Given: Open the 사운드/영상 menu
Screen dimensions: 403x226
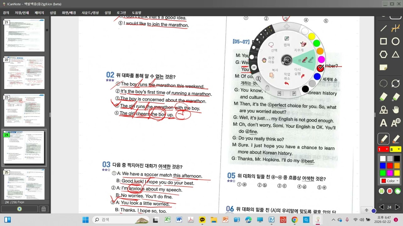Looking at the screenshot, I should [x=90, y=13].
